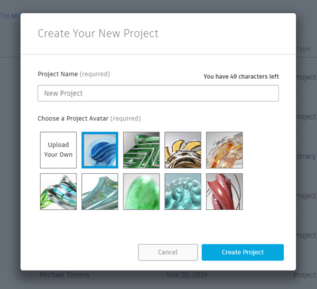Pick the red twisted sculpture avatar

click(225, 191)
